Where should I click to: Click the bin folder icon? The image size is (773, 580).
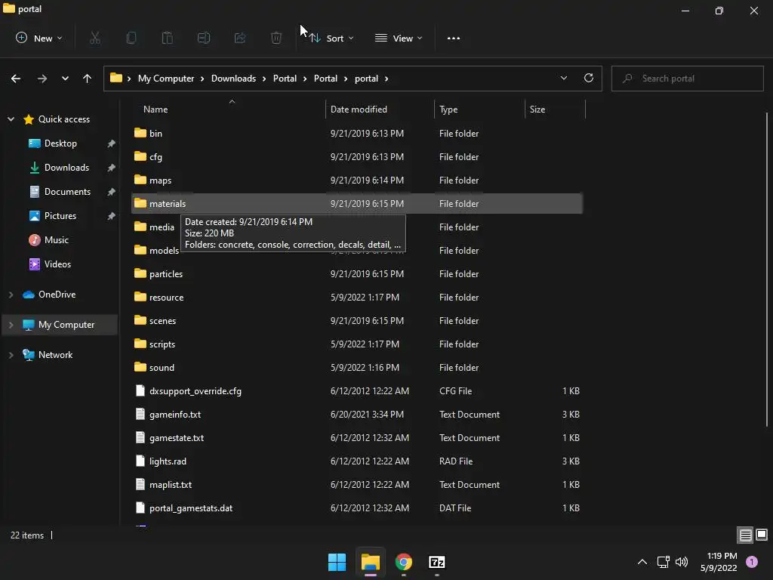(x=140, y=133)
